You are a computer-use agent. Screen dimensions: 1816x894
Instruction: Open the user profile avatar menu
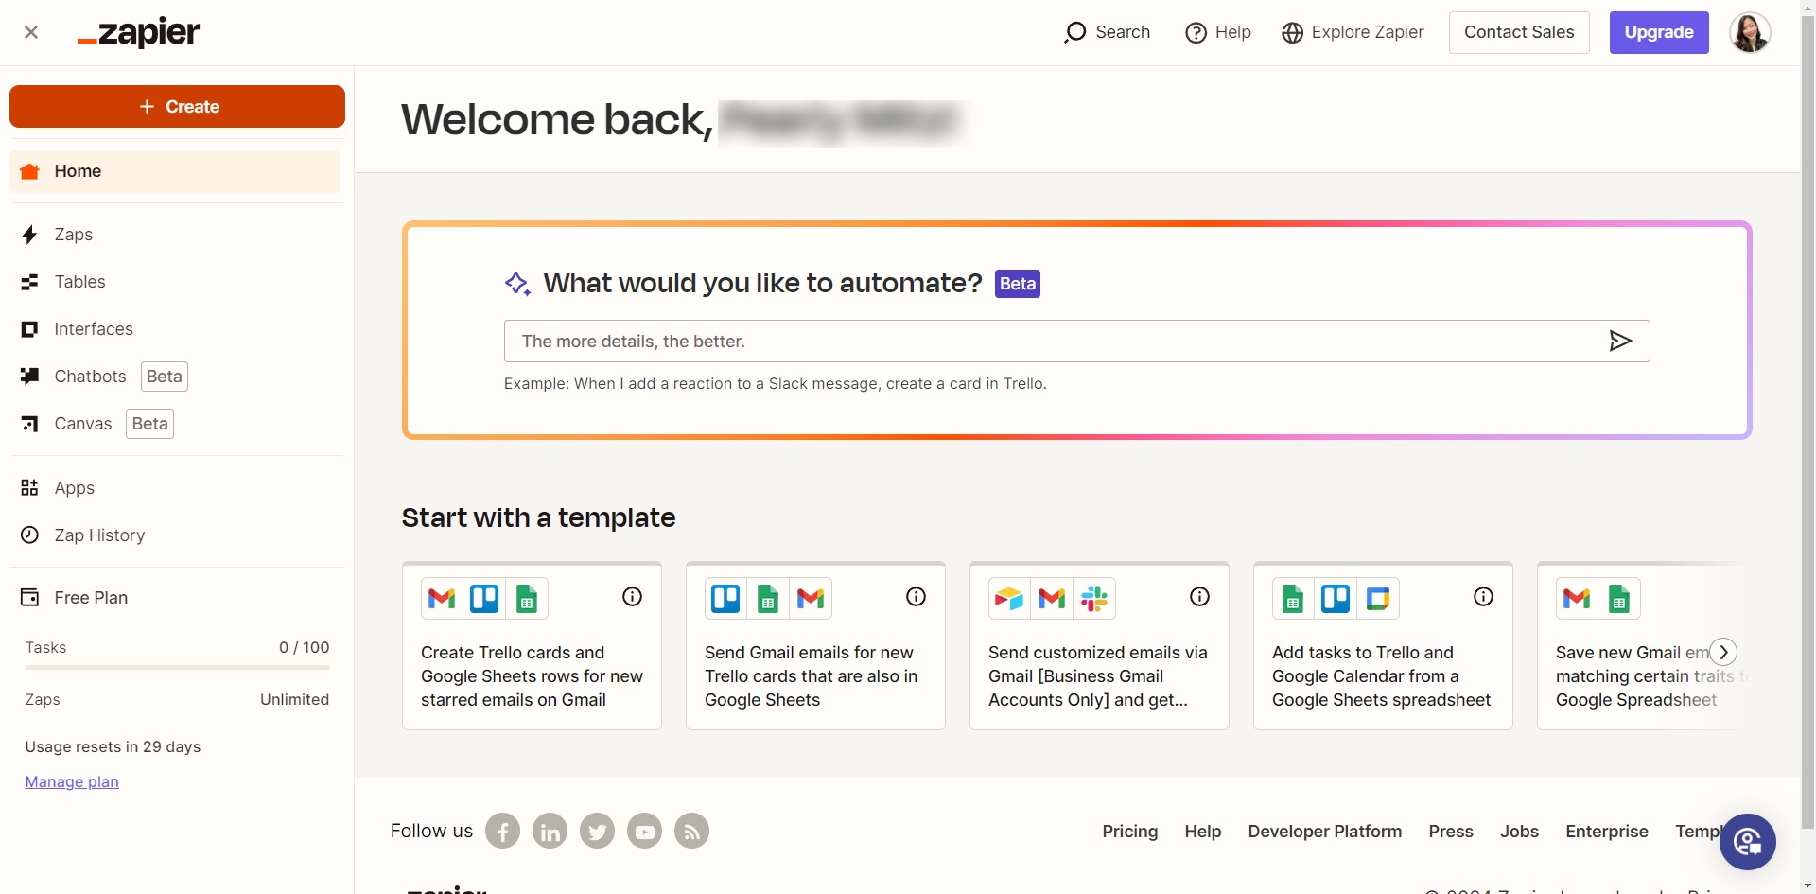(x=1750, y=32)
